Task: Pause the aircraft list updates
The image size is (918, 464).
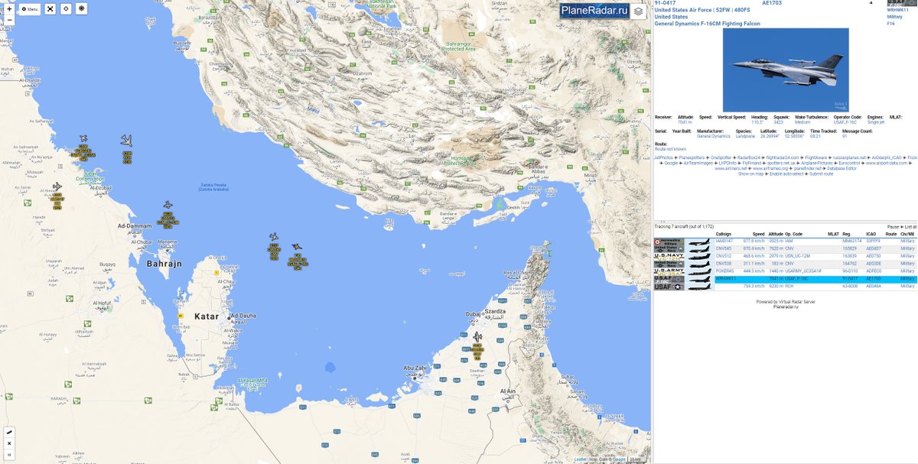Action: pos(893,226)
